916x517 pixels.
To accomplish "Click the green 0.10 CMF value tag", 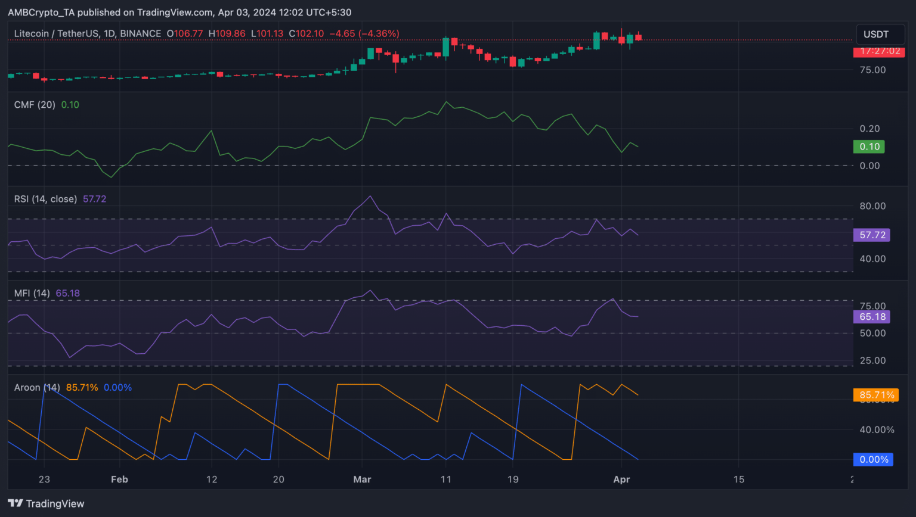I will click(869, 147).
